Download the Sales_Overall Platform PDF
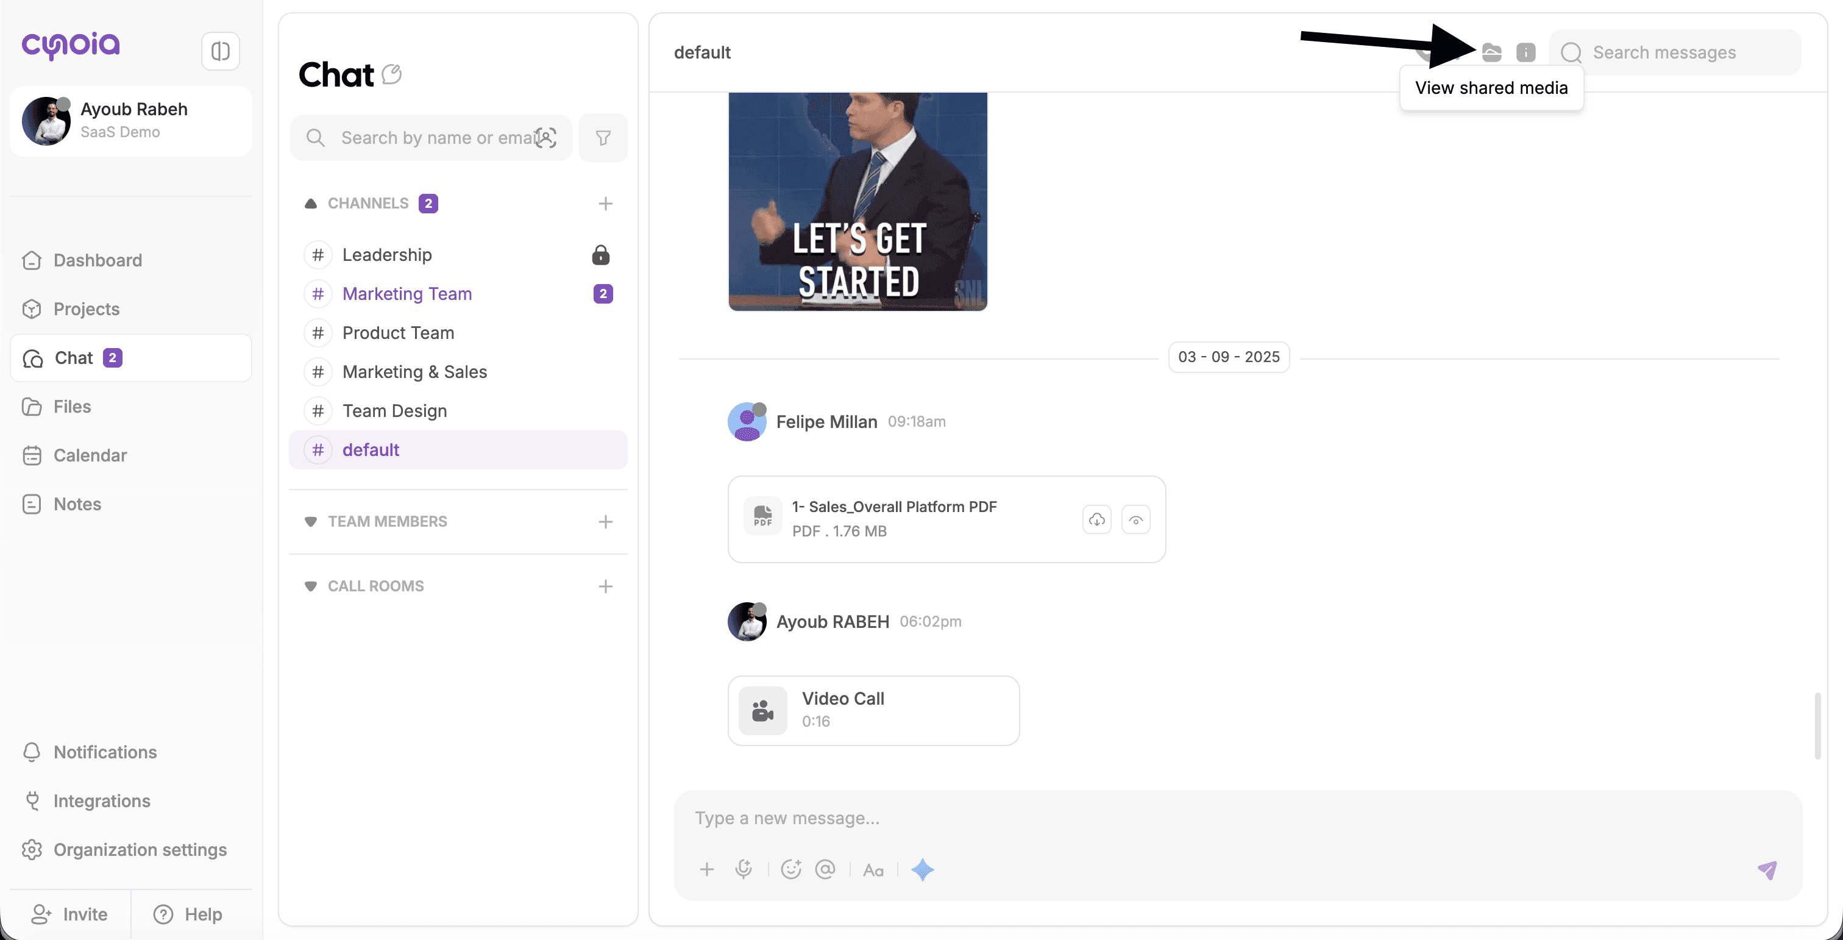Screen dimensions: 1843x940 pos(1097,520)
